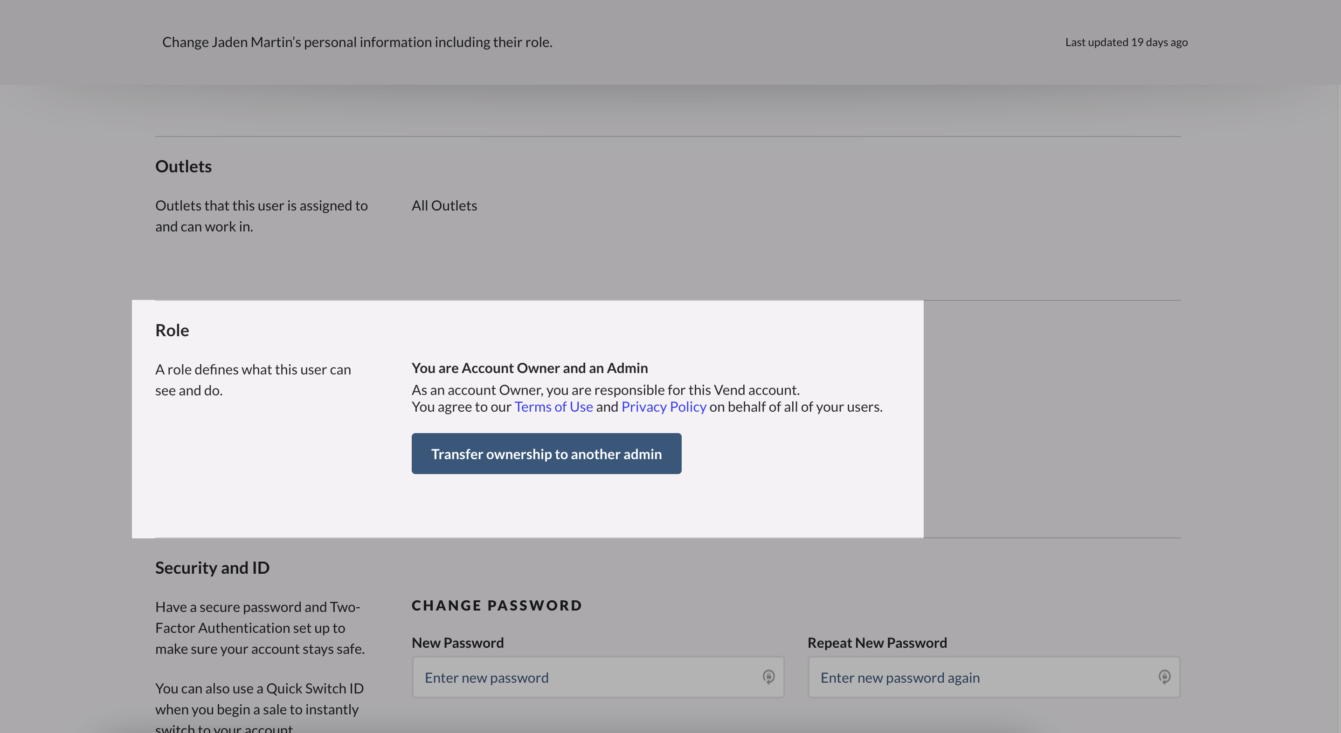This screenshot has height=733, width=1341.
Task: Click the password manager icon in New Password field
Action: click(768, 676)
